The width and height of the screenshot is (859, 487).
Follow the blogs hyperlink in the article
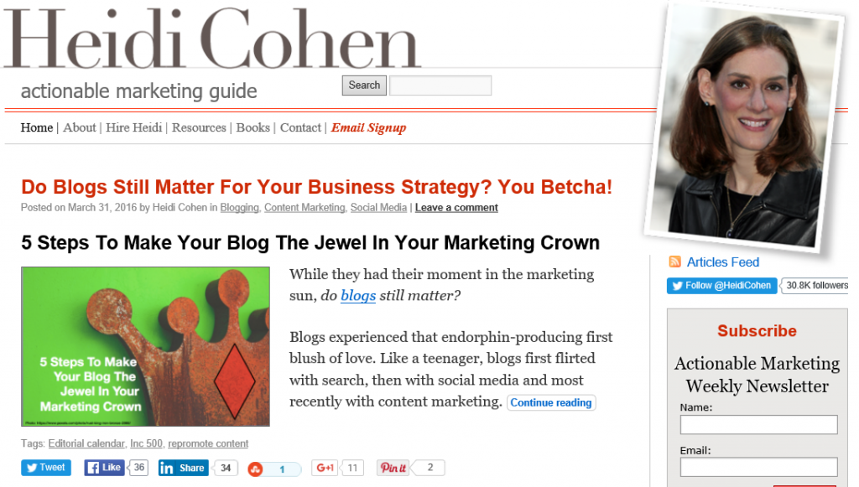[x=357, y=296]
